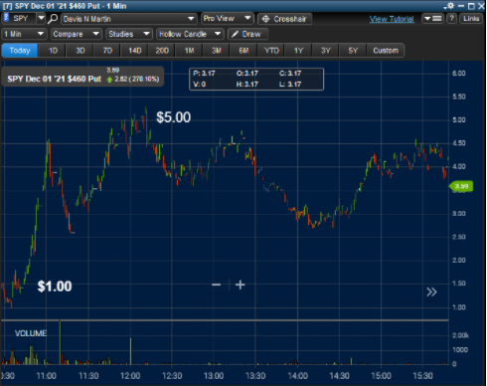Open the Davis N Martin account dropdown
The width and height of the screenshot is (487, 386).
coord(129,19)
